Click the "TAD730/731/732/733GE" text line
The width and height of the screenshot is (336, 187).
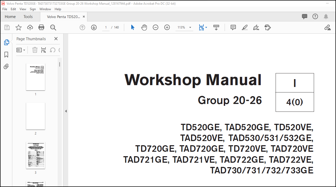pos(262,170)
